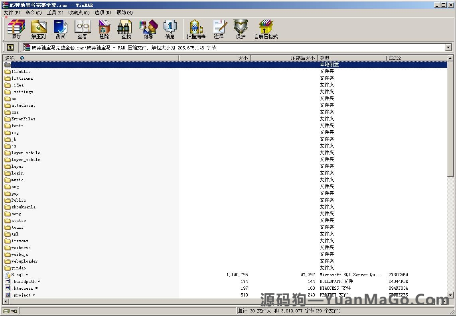Start 扫描病毒 (Virus Scan) tool

click(196, 29)
